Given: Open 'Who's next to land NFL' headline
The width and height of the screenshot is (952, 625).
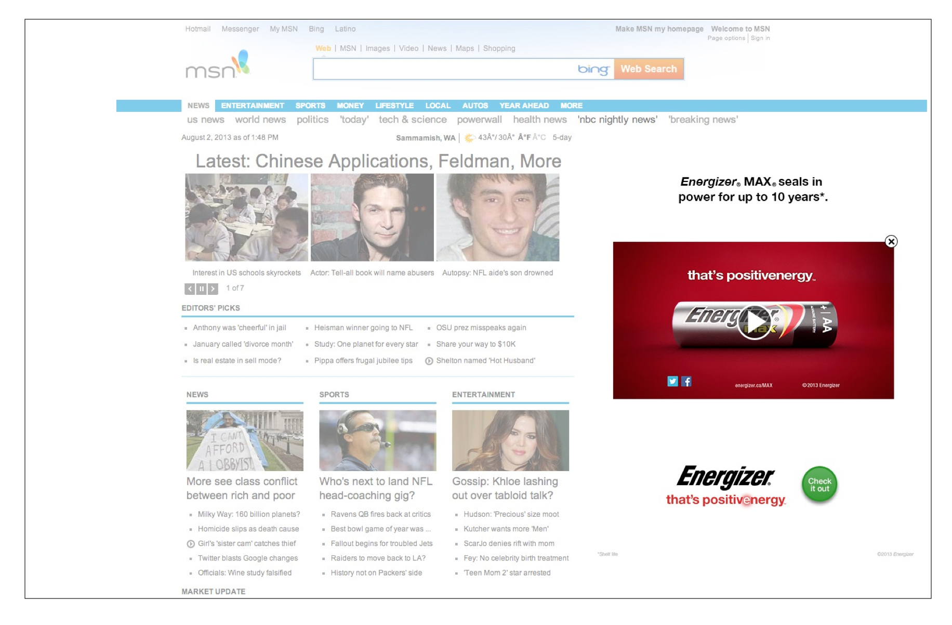Looking at the screenshot, I should 376,489.
